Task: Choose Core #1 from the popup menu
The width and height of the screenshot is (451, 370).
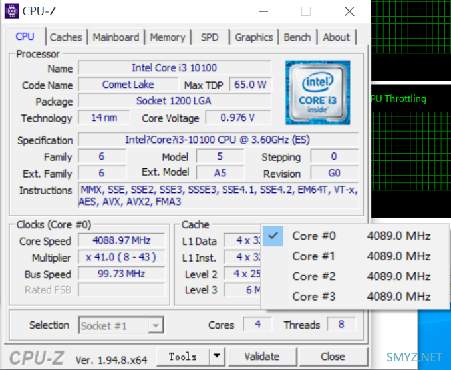Action: (355, 256)
